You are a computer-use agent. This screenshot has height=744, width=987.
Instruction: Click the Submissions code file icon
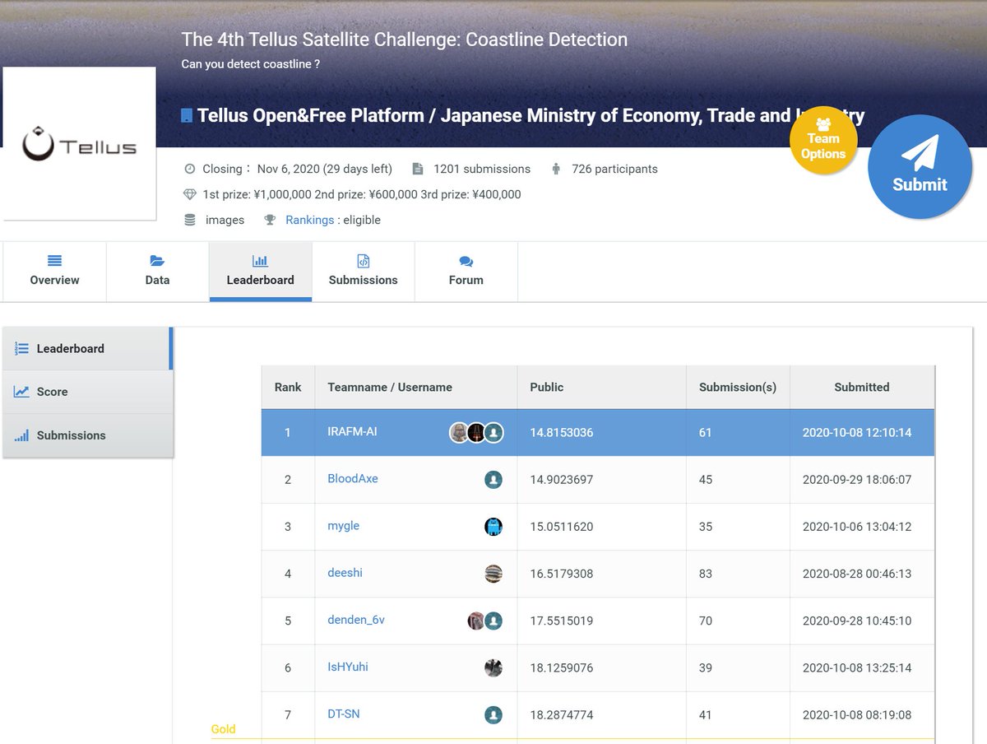click(363, 261)
